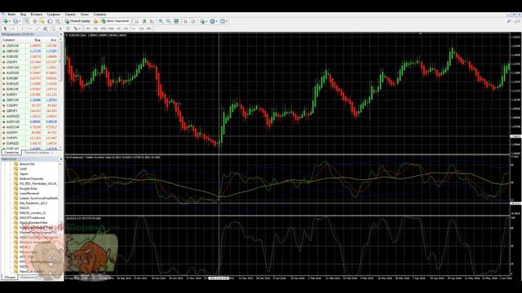Switch chart to bar chart
522x293 pixels.
click(136, 21)
